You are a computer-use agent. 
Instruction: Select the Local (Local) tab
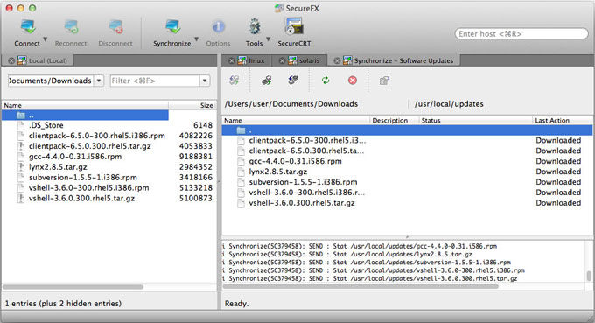47,60
